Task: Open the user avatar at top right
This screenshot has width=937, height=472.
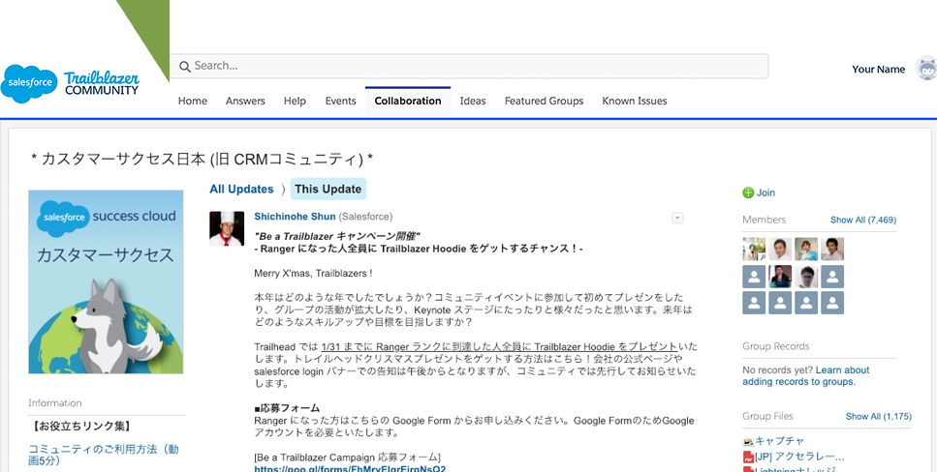Action: click(927, 70)
